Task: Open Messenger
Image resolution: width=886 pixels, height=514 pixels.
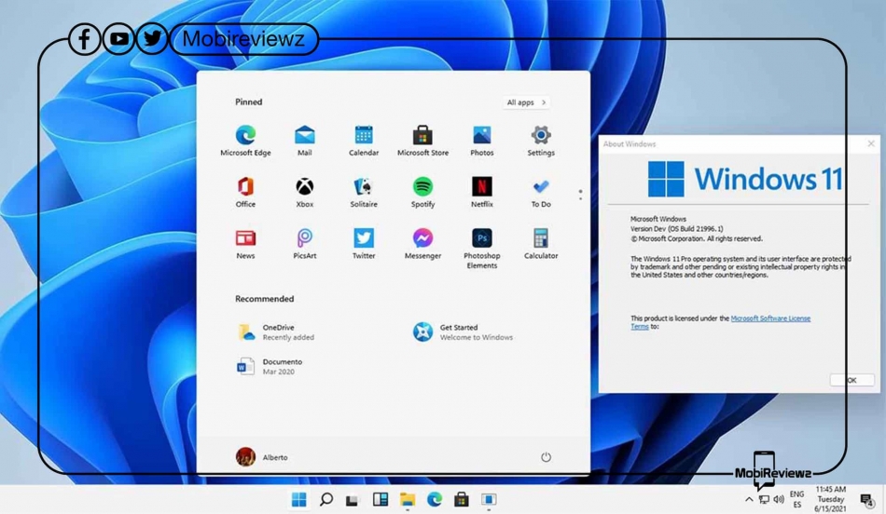Action: (422, 243)
